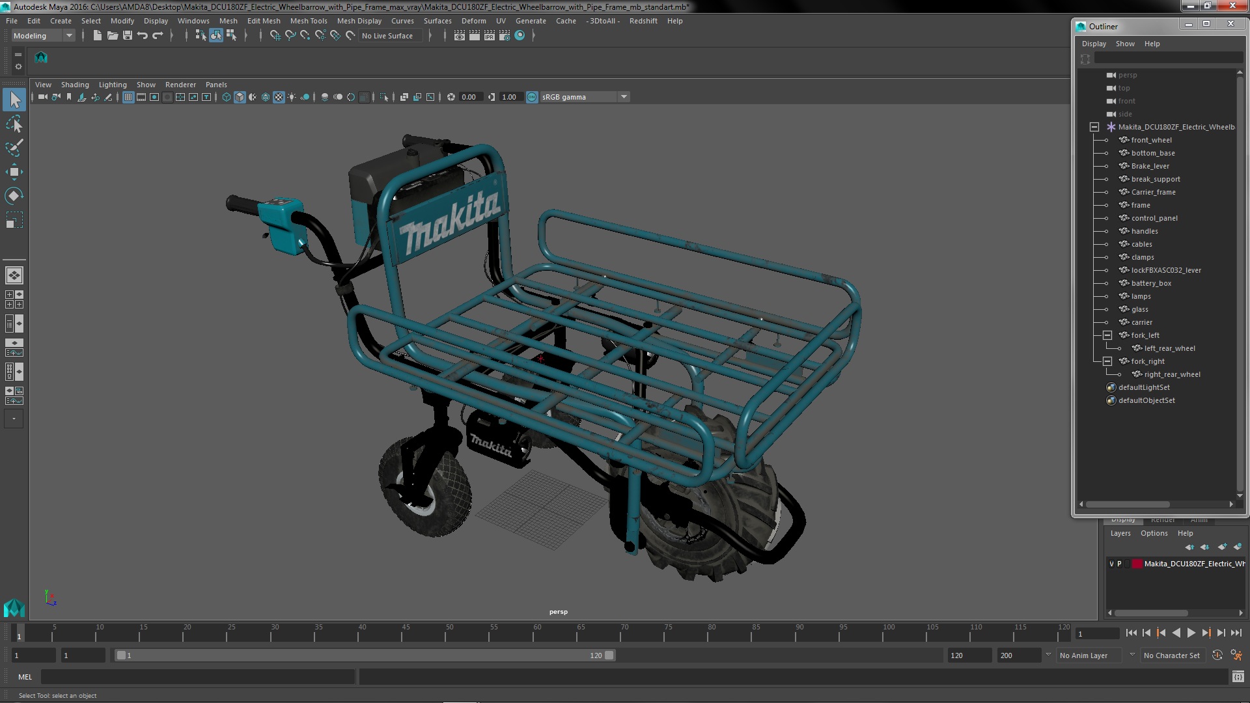Screen dimensions: 1250x703
Task: Click the MEL command input field
Action: 198,677
